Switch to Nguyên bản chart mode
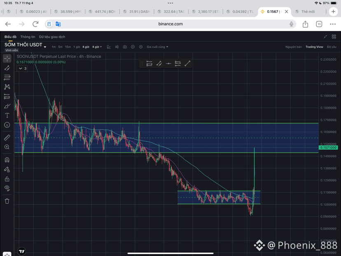Screen dimensions: 341x256 [x=293, y=47]
